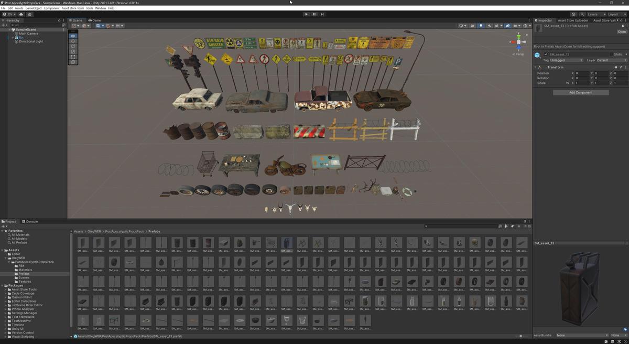The height and width of the screenshot is (344, 629).
Task: Select the Move tool in the Scene overlay
Action: point(73,41)
